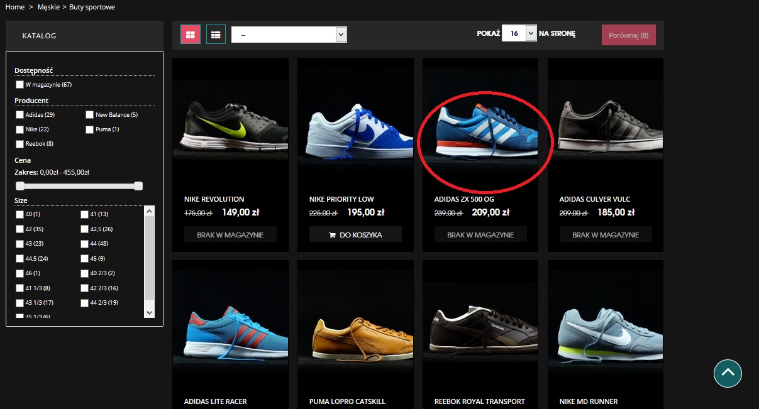759x409 pixels.
Task: Filter by Puma producer
Action: click(x=90, y=129)
